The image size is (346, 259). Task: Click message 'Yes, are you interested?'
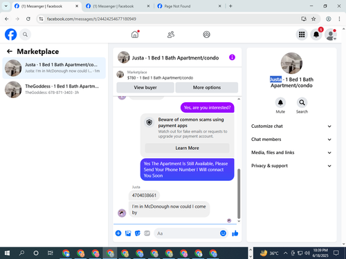207,108
